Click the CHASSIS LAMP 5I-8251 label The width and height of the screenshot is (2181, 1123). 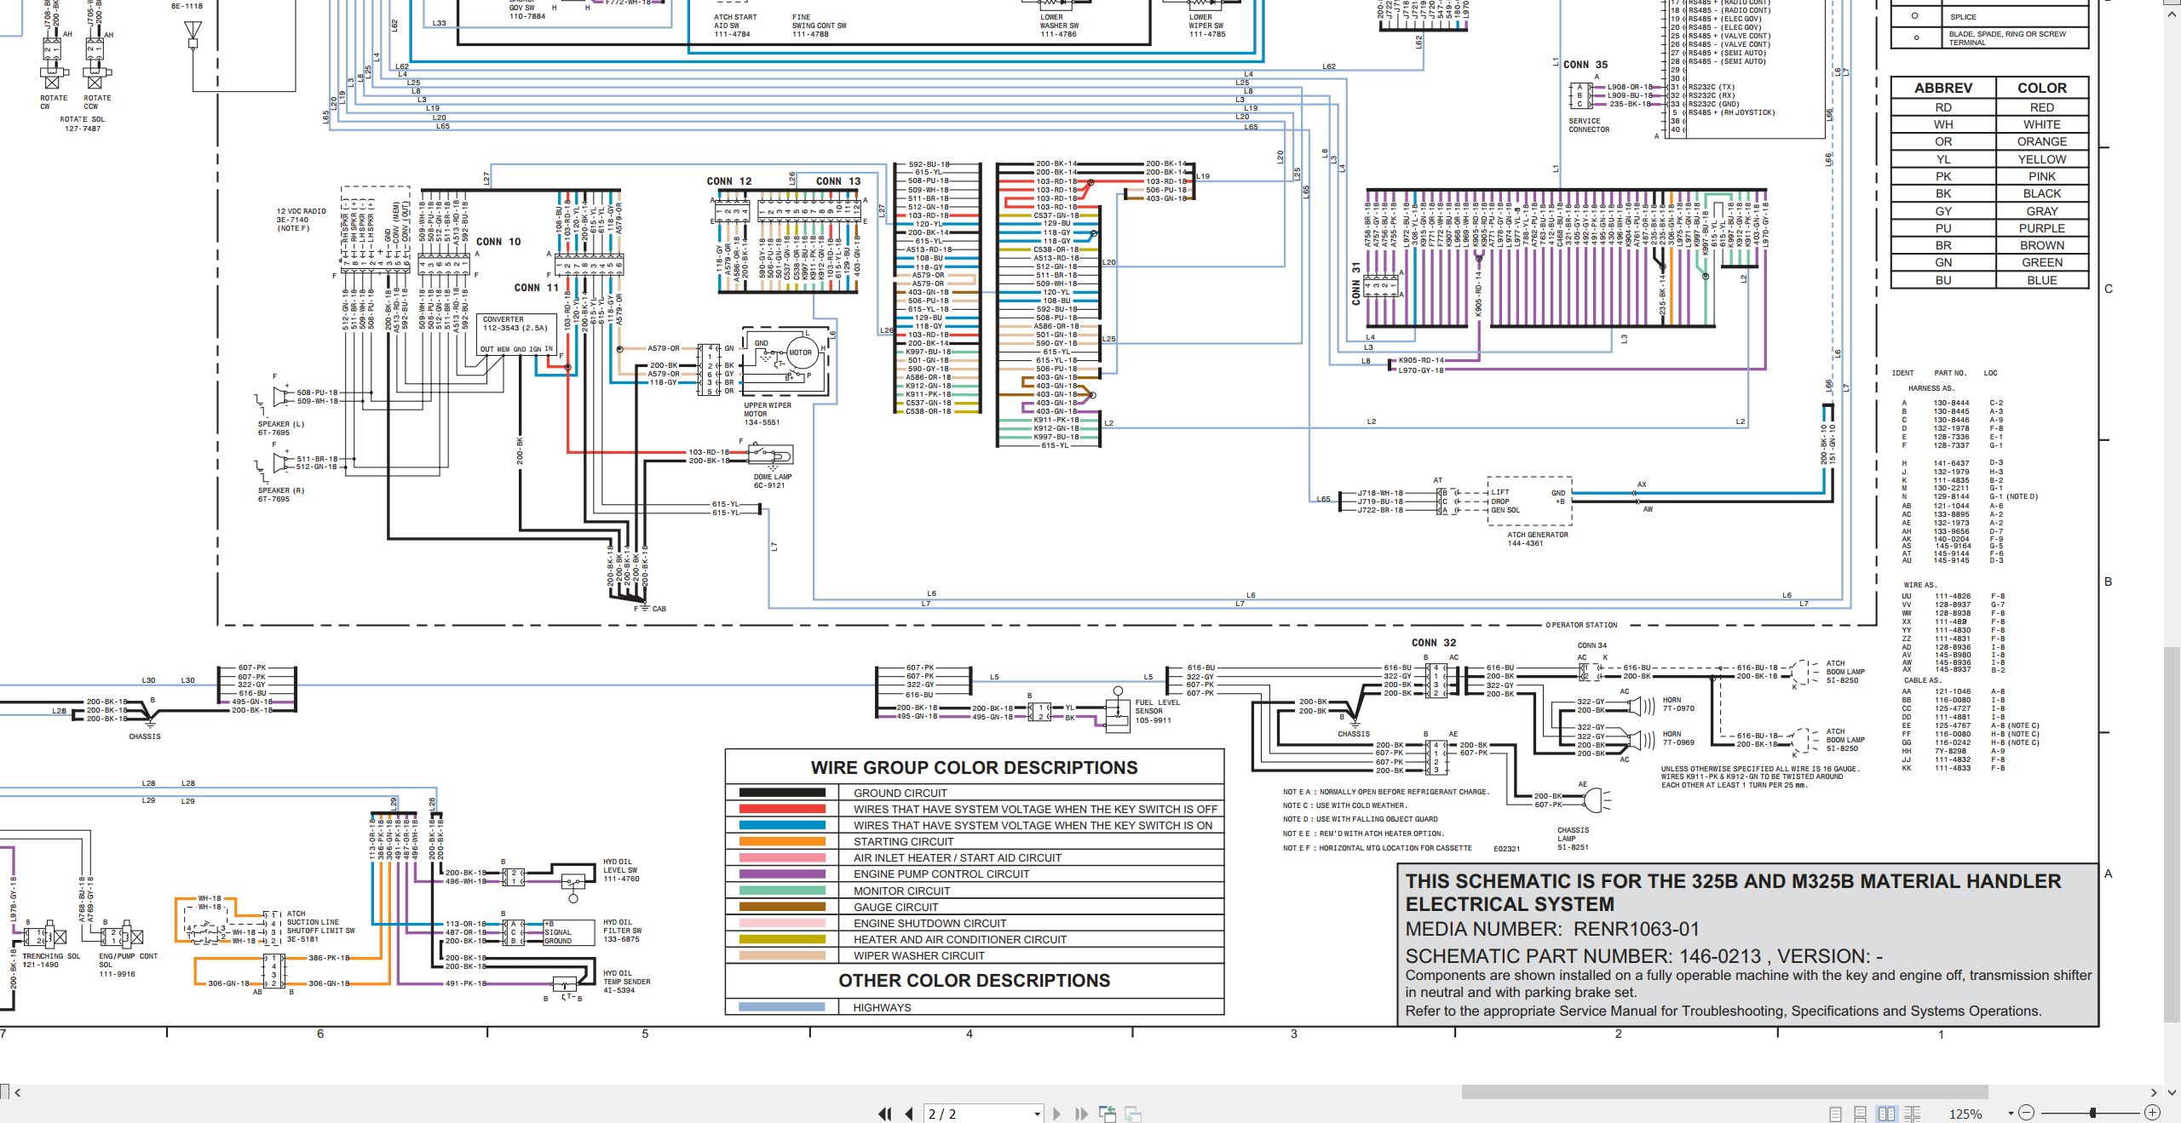1573,839
